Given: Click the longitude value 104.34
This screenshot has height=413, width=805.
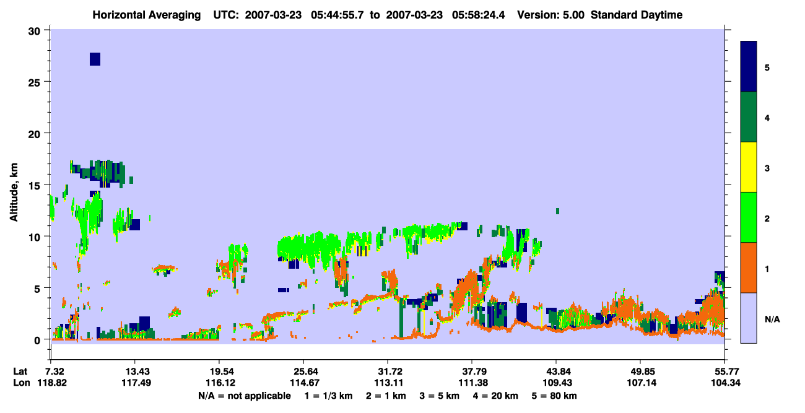Looking at the screenshot, I should (724, 383).
